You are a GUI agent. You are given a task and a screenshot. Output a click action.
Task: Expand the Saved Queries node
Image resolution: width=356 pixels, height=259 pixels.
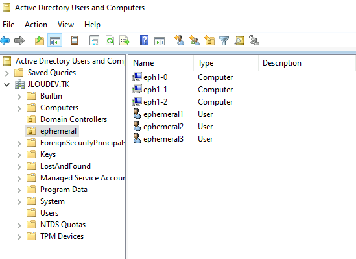coord(7,73)
